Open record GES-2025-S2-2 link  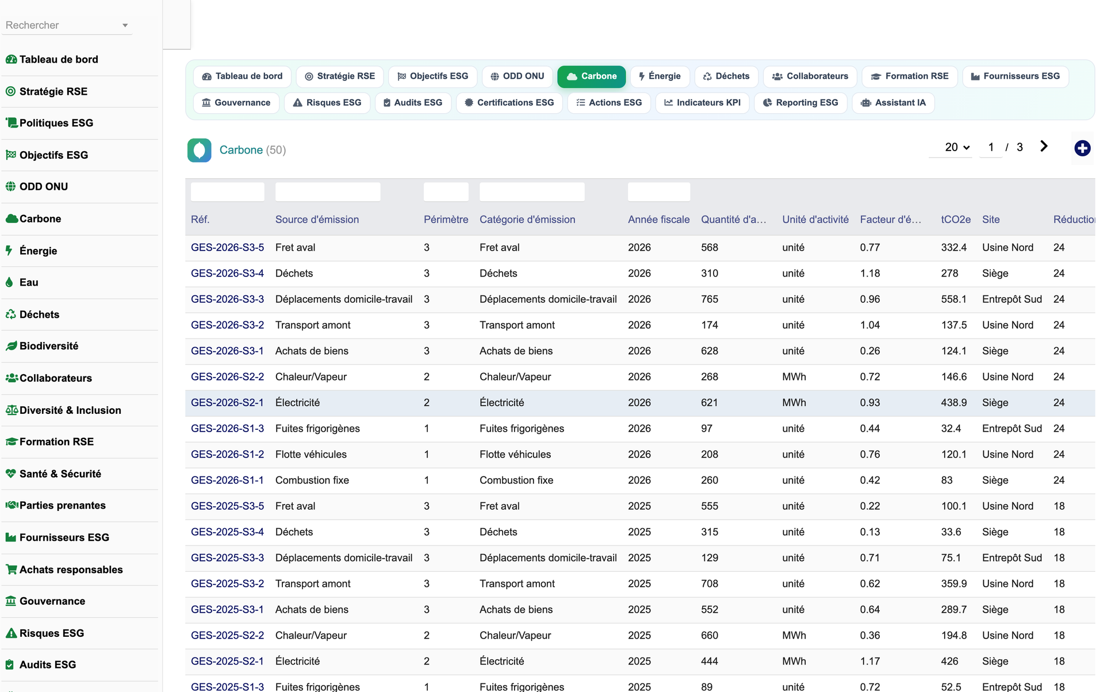point(227,636)
